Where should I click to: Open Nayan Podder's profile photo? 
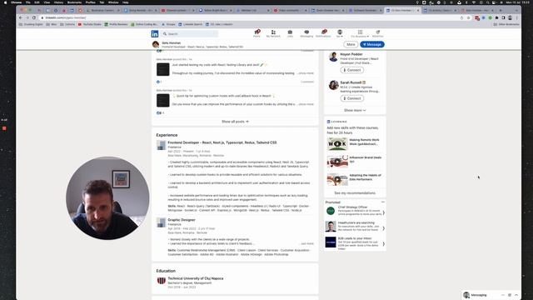(333, 57)
